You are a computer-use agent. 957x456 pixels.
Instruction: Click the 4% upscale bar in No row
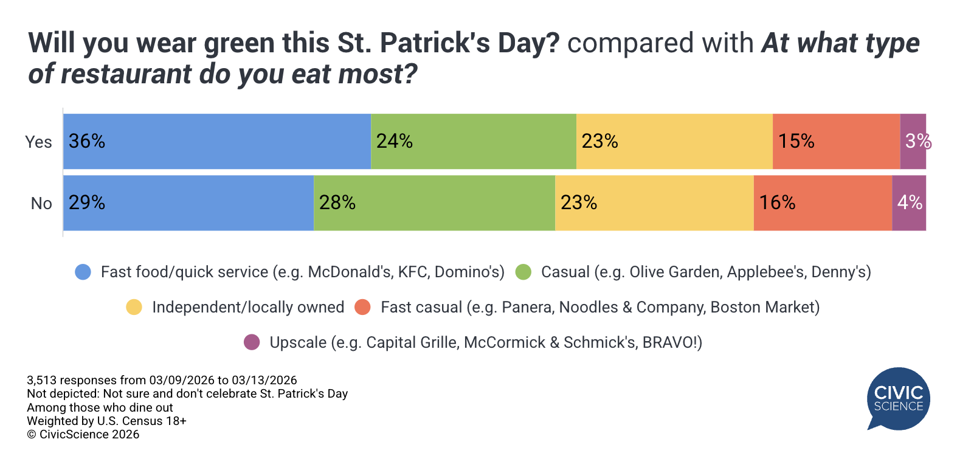pyautogui.click(x=909, y=203)
